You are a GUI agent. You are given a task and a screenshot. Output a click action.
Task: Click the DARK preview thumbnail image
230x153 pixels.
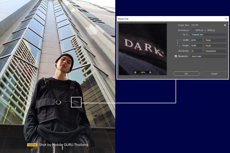[143, 46]
